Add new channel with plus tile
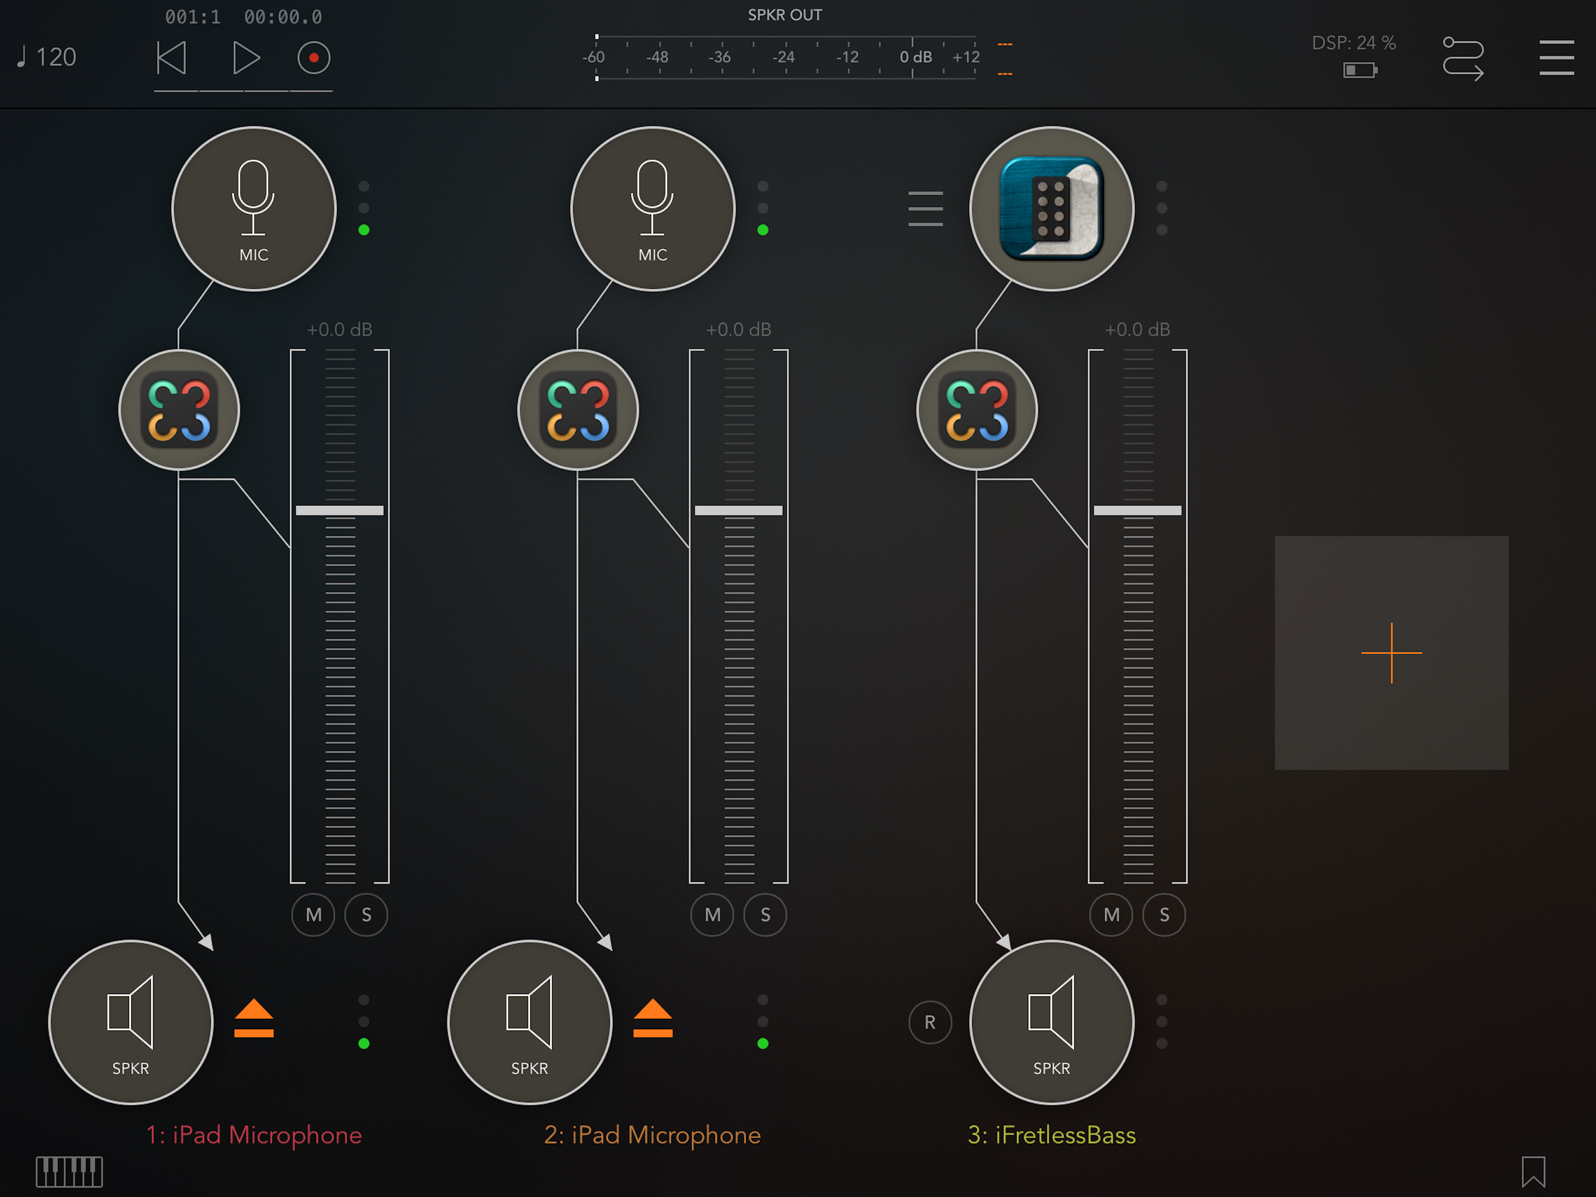This screenshot has height=1197, width=1596. tap(1390, 653)
